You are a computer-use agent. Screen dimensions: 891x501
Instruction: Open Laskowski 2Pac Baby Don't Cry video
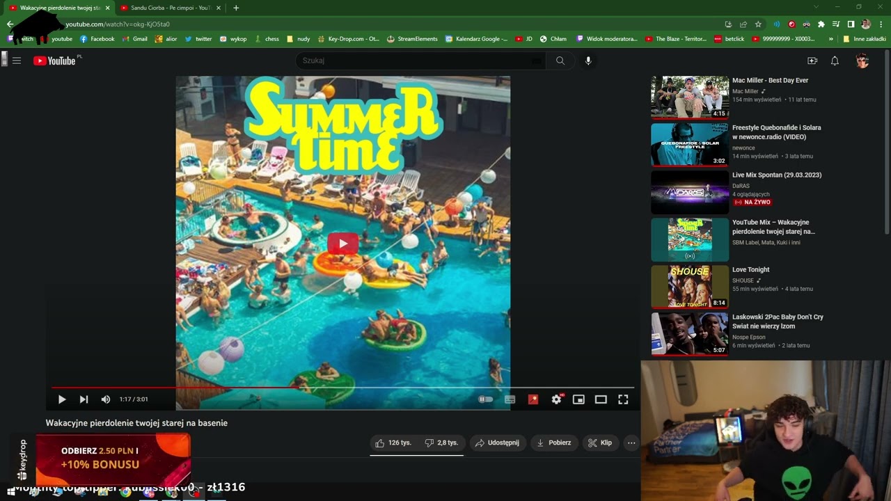tap(778, 321)
